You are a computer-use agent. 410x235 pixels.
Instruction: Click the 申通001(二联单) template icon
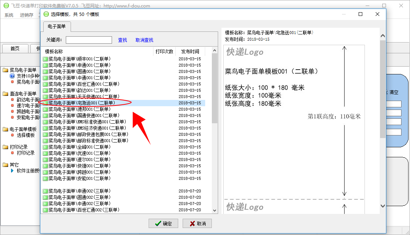pyautogui.click(x=45, y=66)
